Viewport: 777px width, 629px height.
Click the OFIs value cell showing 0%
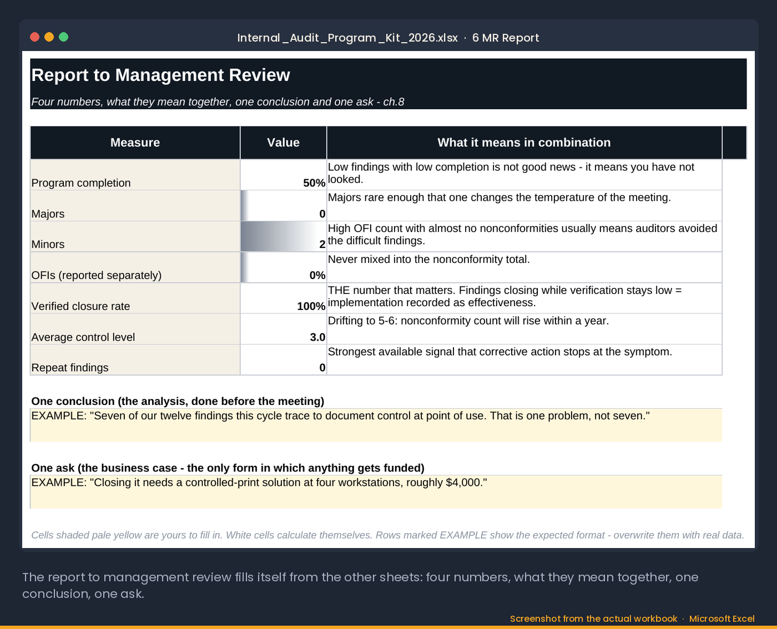[283, 267]
